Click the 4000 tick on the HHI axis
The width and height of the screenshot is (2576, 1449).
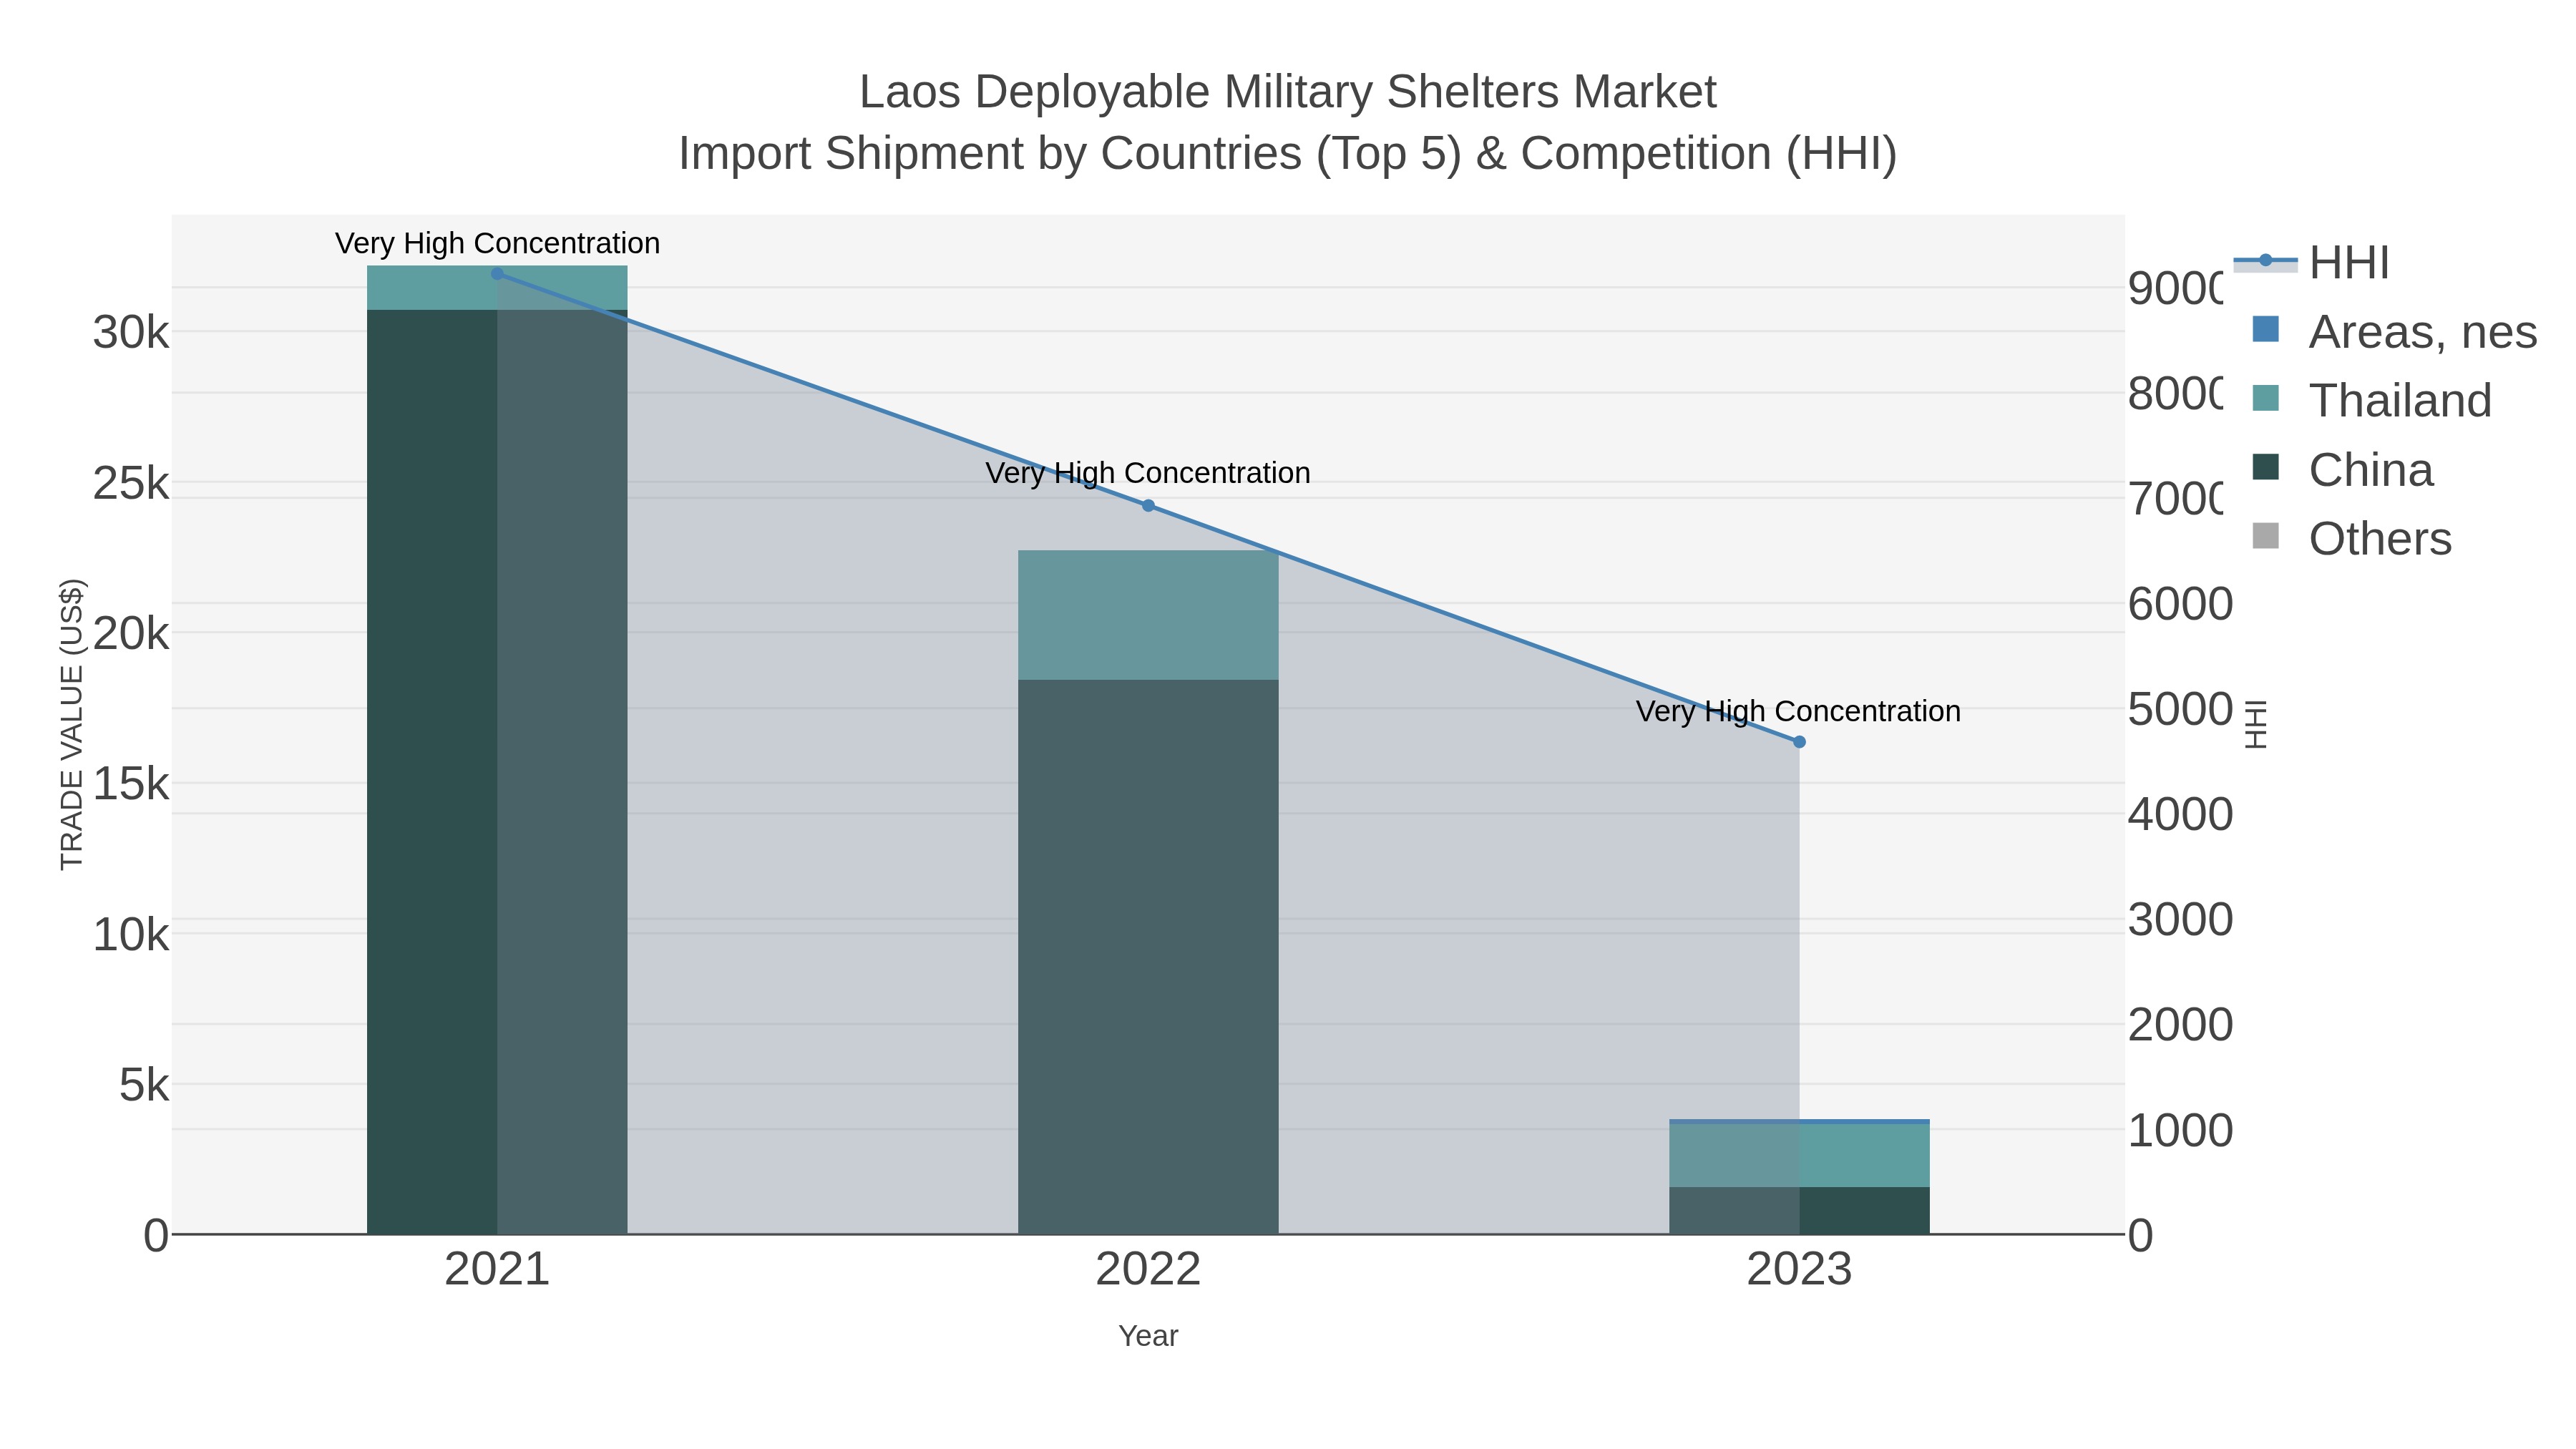[2180, 814]
